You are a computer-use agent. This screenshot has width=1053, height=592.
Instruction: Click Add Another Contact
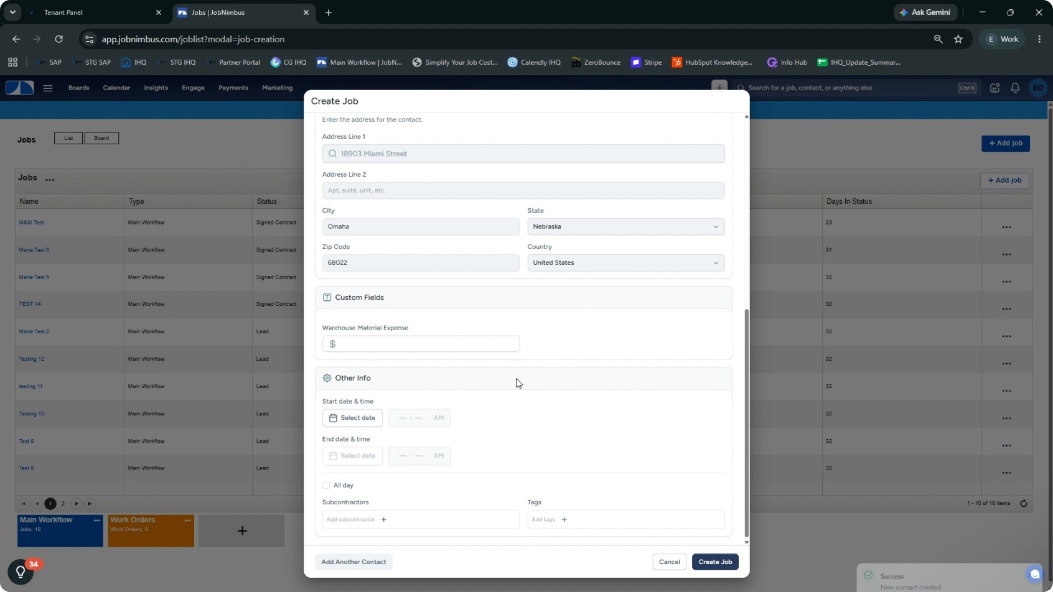point(353,562)
